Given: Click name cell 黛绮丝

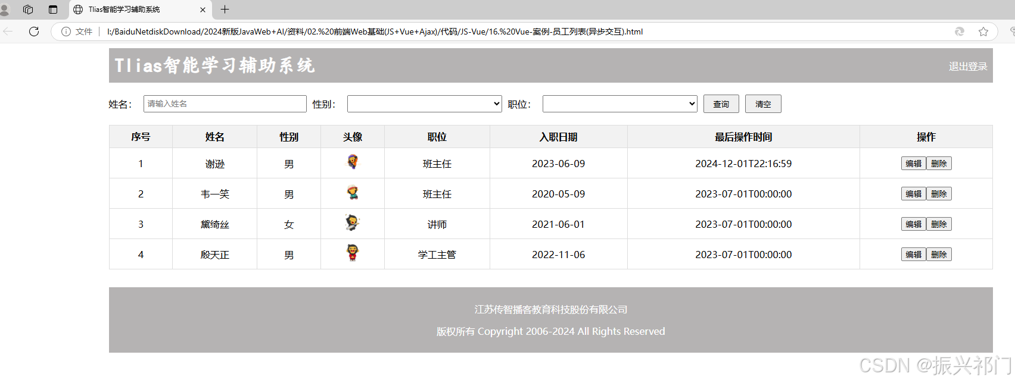Looking at the screenshot, I should coord(215,224).
